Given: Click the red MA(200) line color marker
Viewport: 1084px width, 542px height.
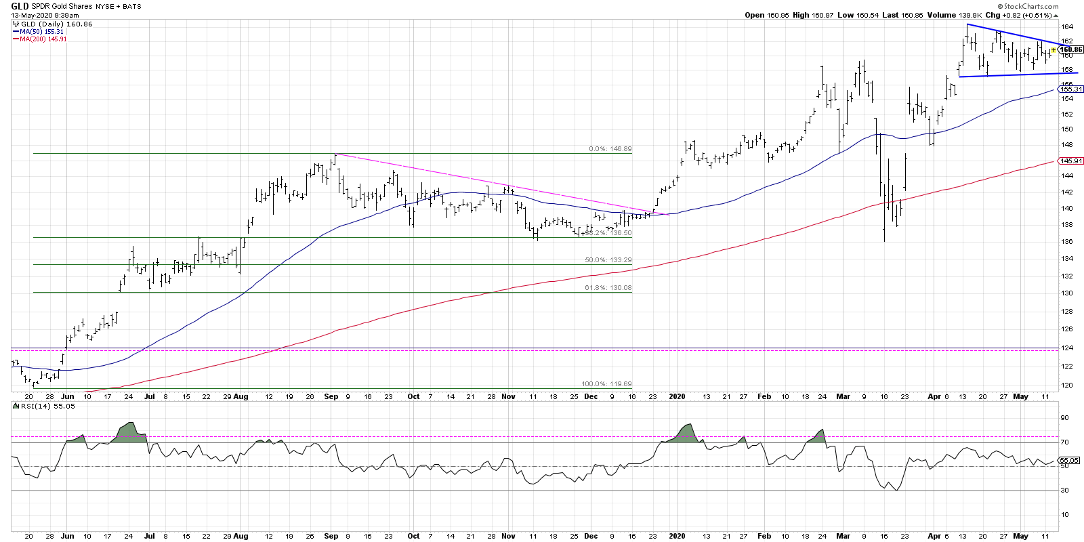Looking at the screenshot, I should [16, 39].
